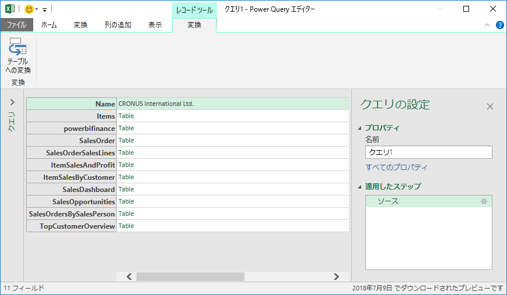Open the すべてのプロパティ link

[x=396, y=168]
